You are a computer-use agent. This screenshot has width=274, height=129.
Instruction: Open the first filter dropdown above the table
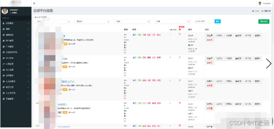tap(52, 22)
